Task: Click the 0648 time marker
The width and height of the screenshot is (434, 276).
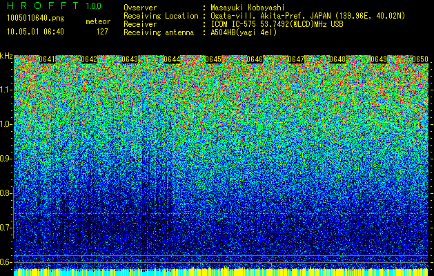Action: click(337, 59)
